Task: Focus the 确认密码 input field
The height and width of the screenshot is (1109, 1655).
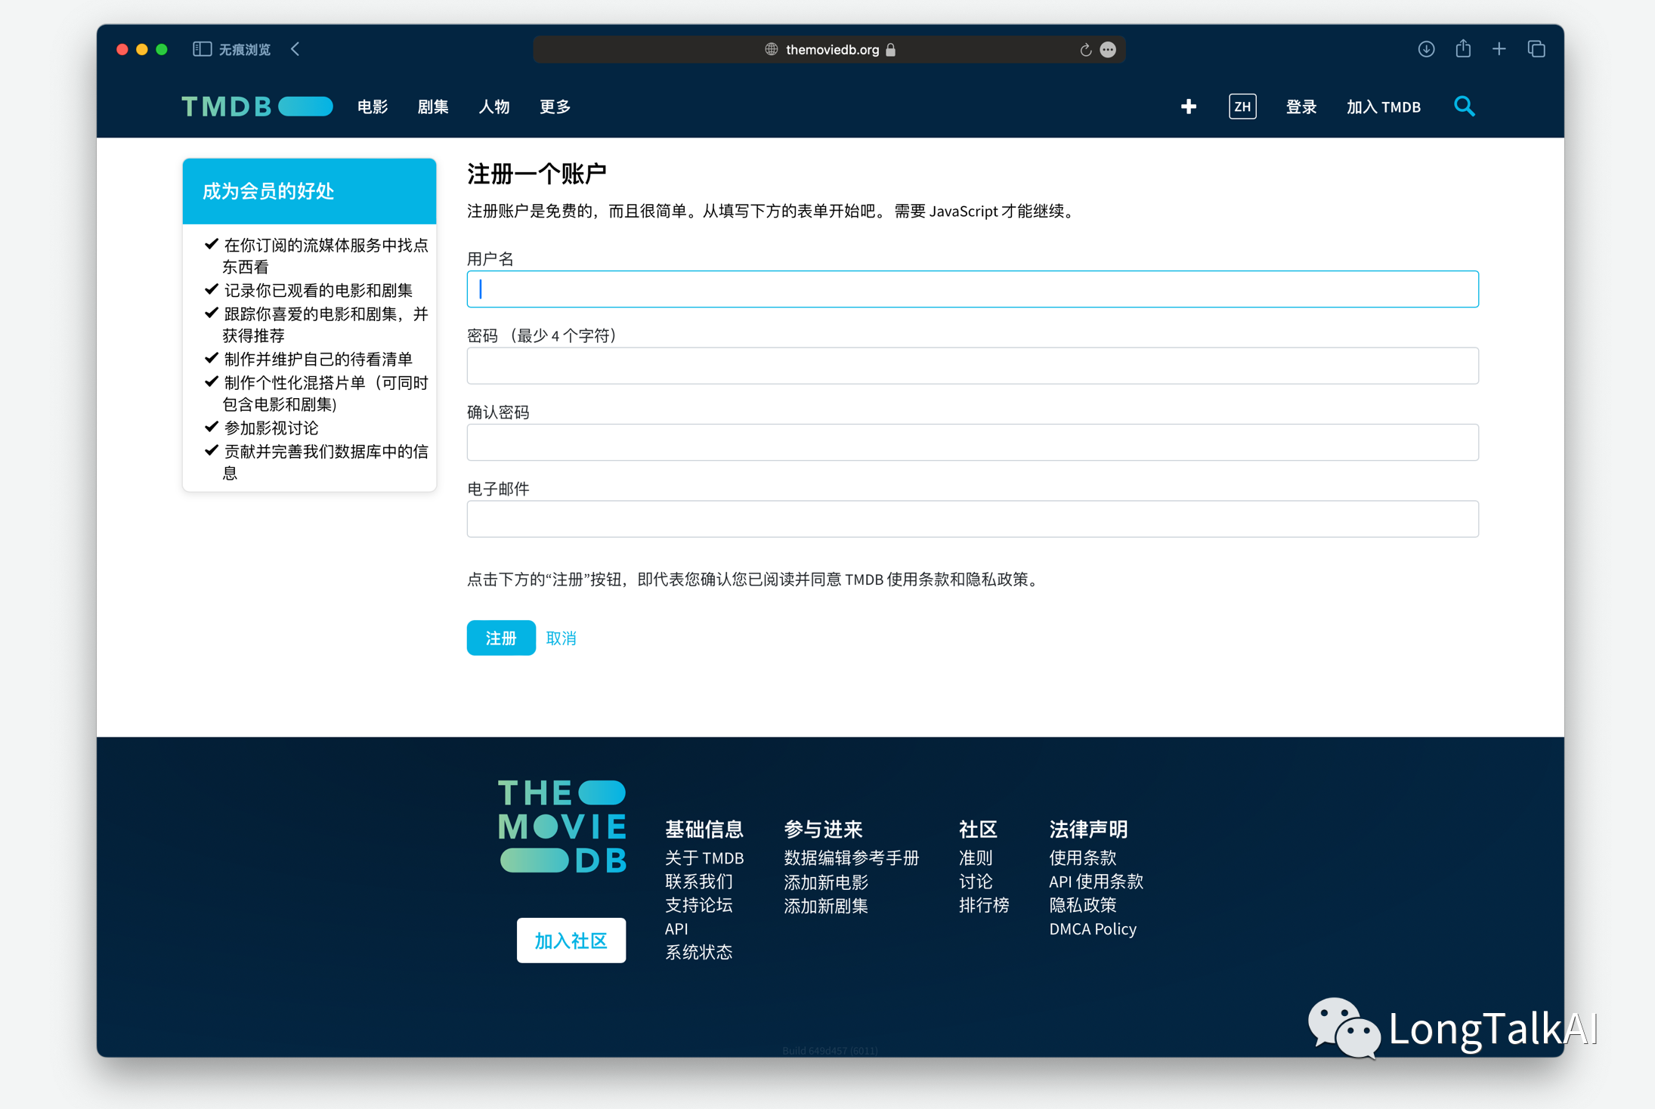Action: click(x=973, y=443)
